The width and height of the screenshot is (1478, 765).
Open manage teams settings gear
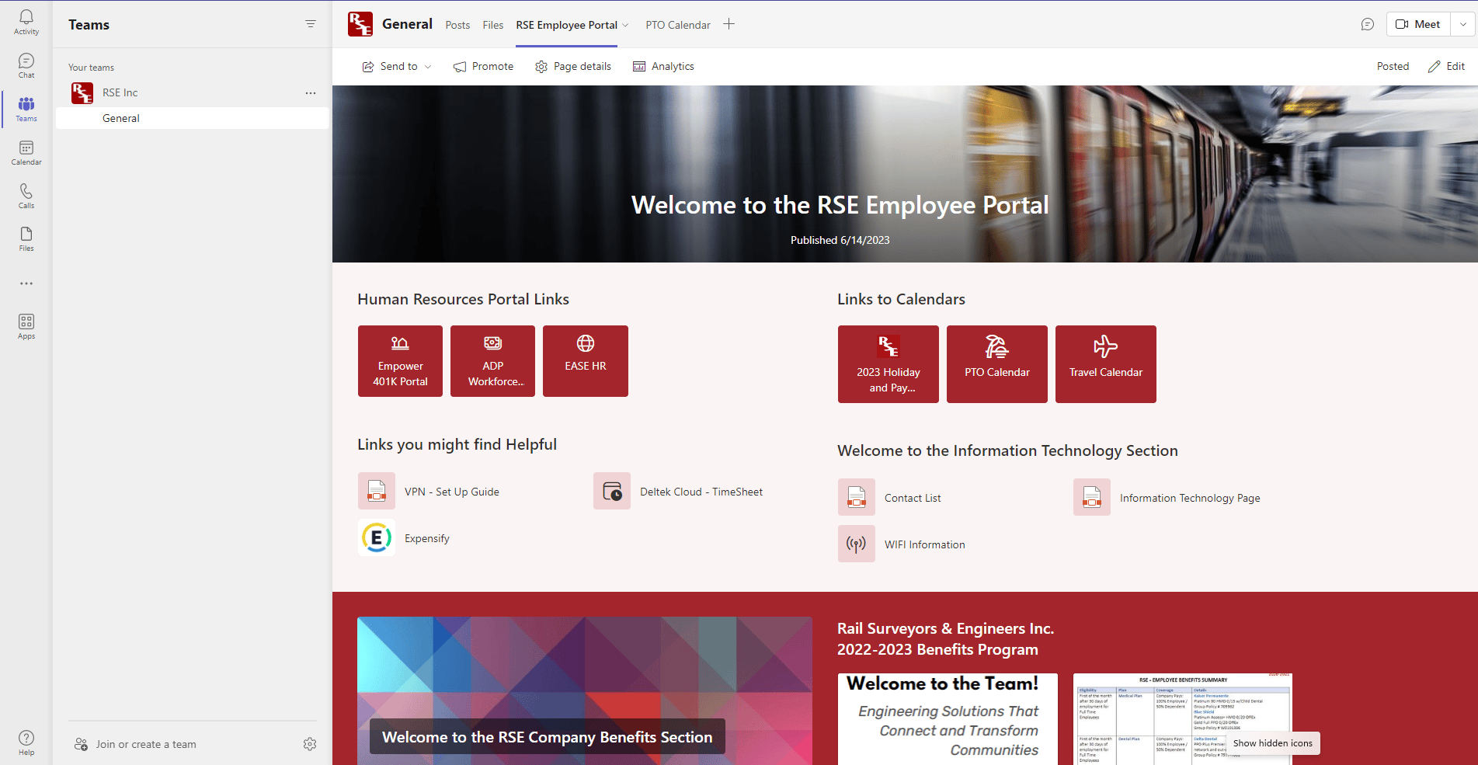310,744
